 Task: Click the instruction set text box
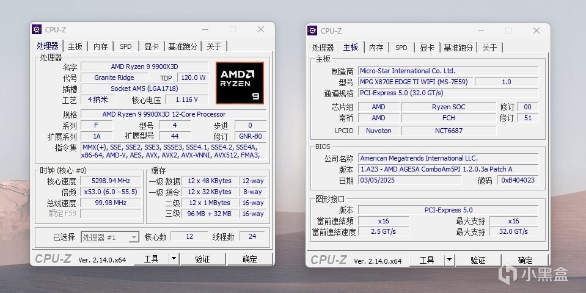[x=174, y=151]
